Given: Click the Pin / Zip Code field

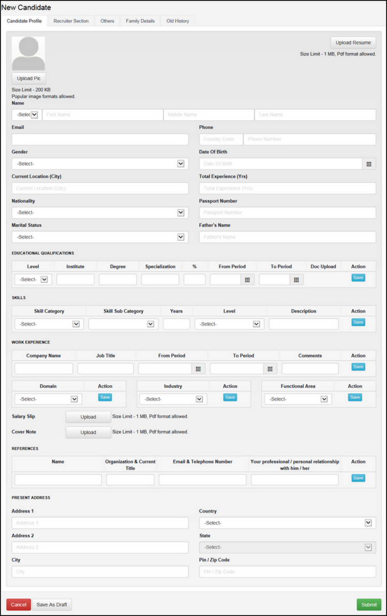Looking at the screenshot, I should 287,571.
